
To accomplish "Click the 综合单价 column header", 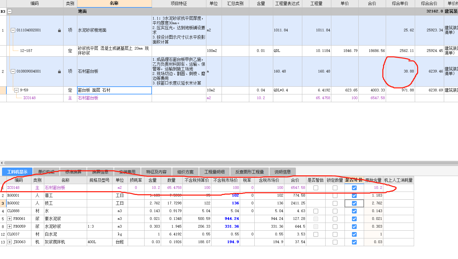I will 400,4.
